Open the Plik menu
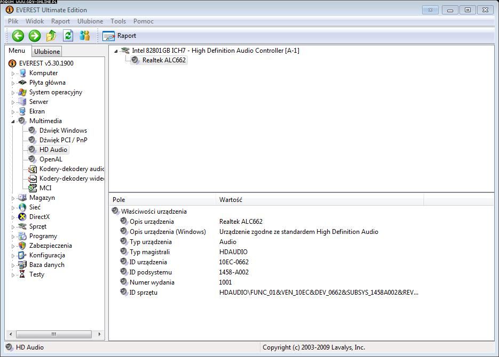499x357 pixels. [x=13, y=21]
